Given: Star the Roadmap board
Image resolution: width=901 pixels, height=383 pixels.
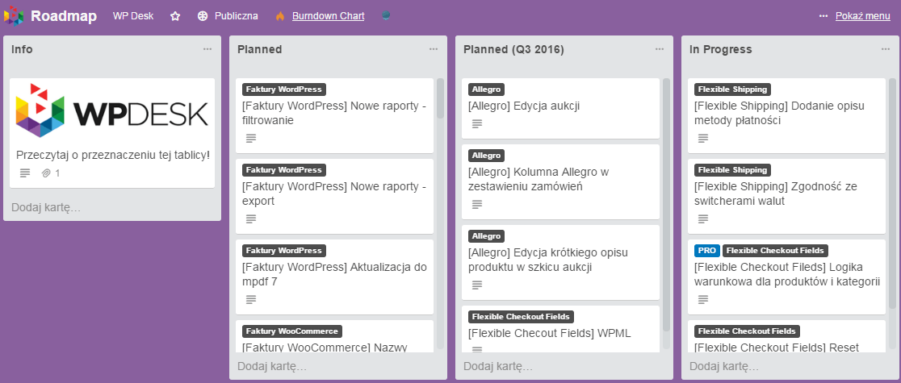Looking at the screenshot, I should click(x=175, y=16).
